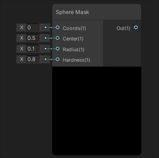Select the small dot connector next to Coords value 0
Viewport: 159px width, 158px height.
46,27
